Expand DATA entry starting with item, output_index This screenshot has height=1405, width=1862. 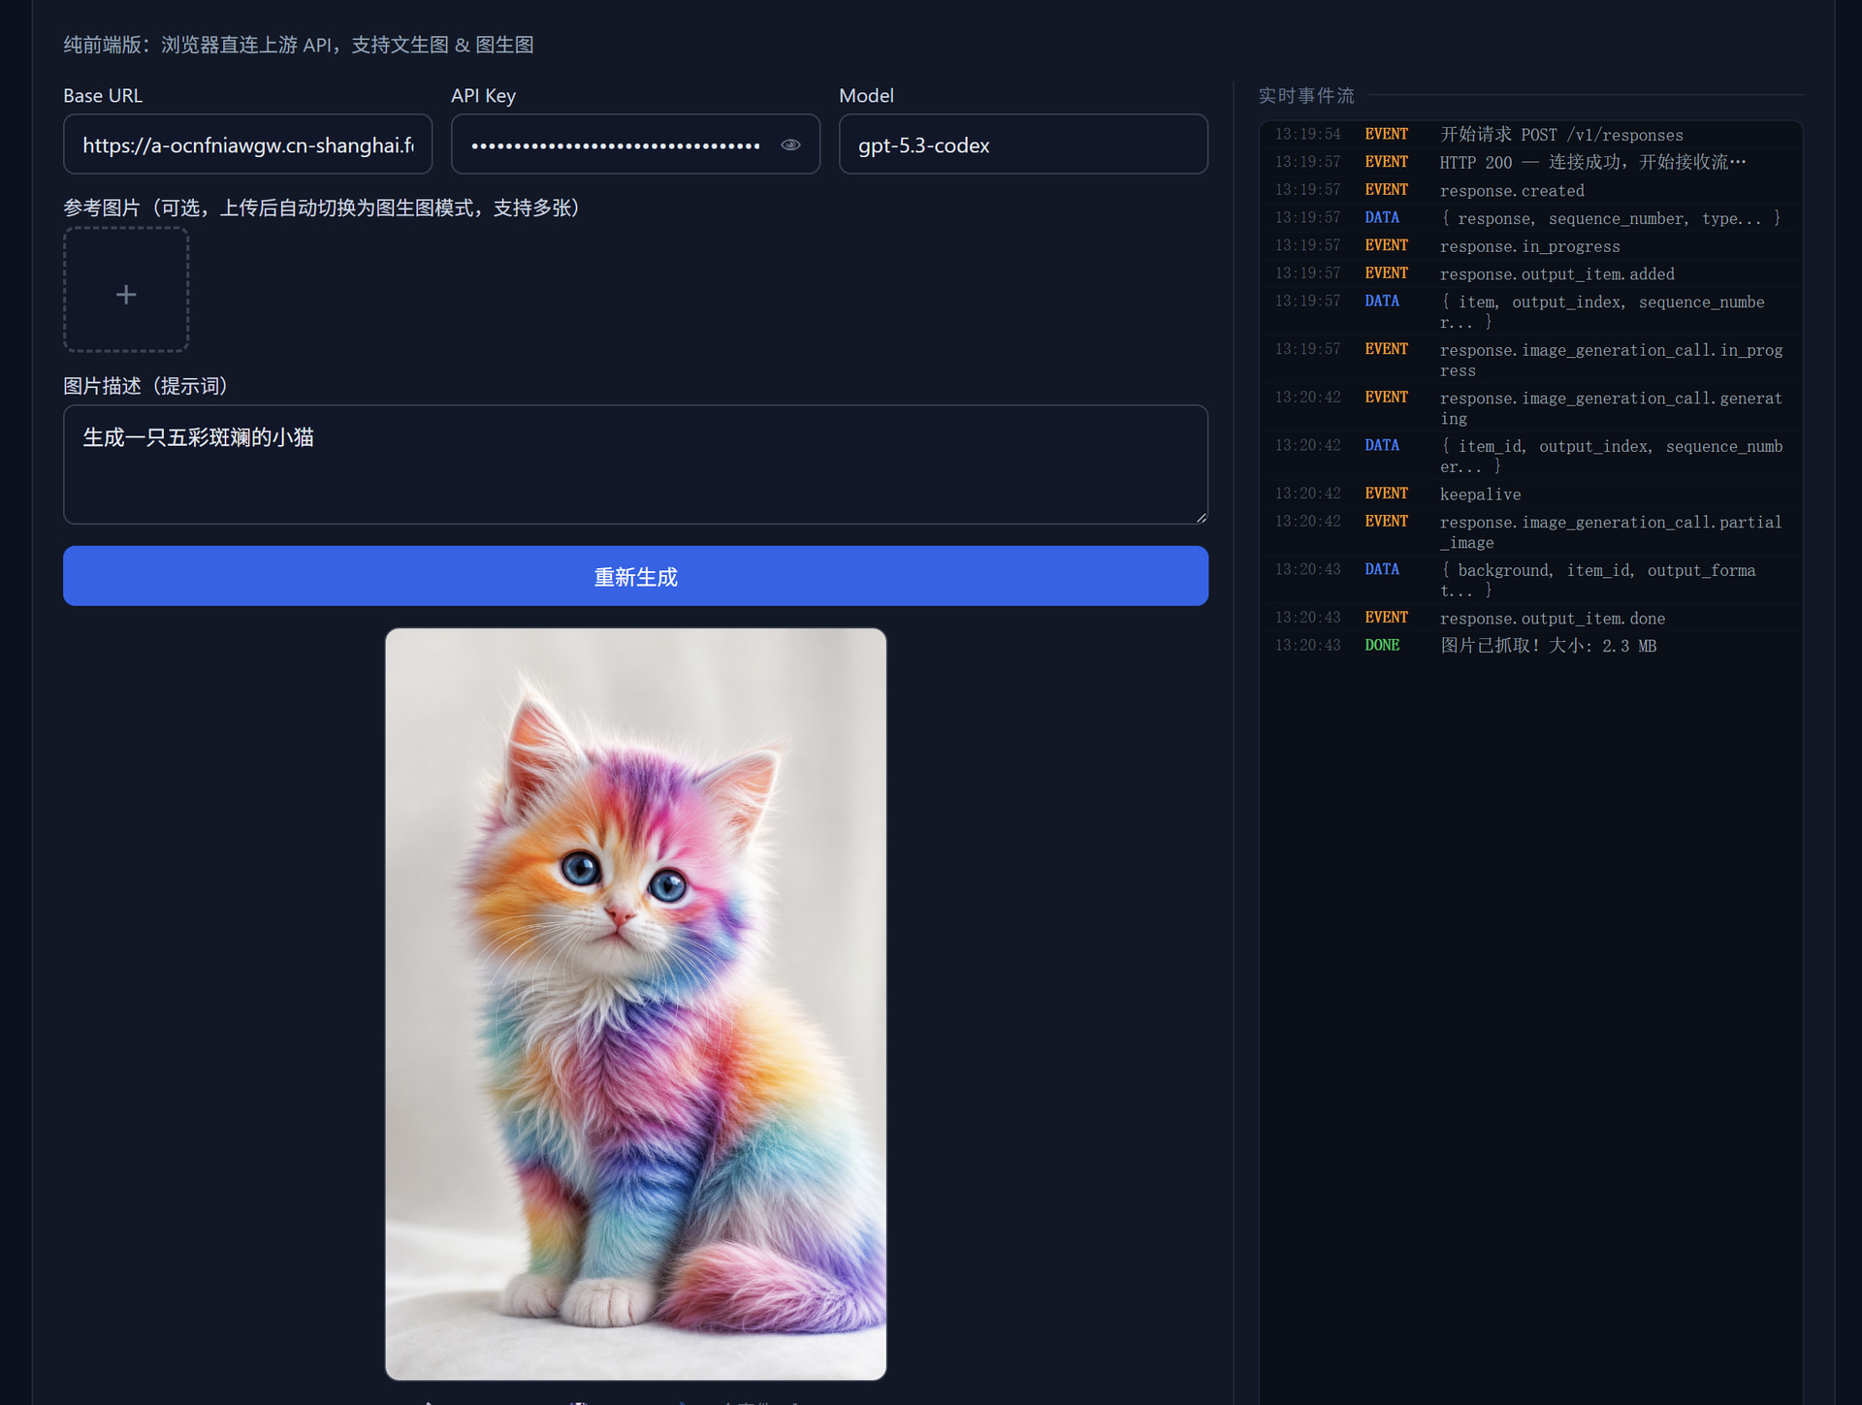(x=1530, y=311)
